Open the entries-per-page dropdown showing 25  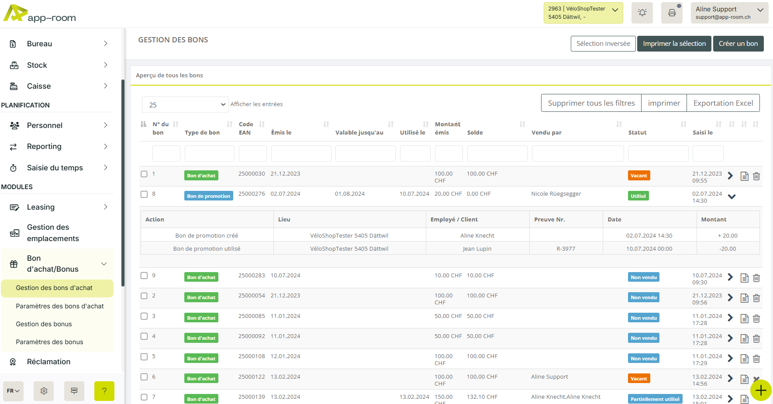coord(185,105)
